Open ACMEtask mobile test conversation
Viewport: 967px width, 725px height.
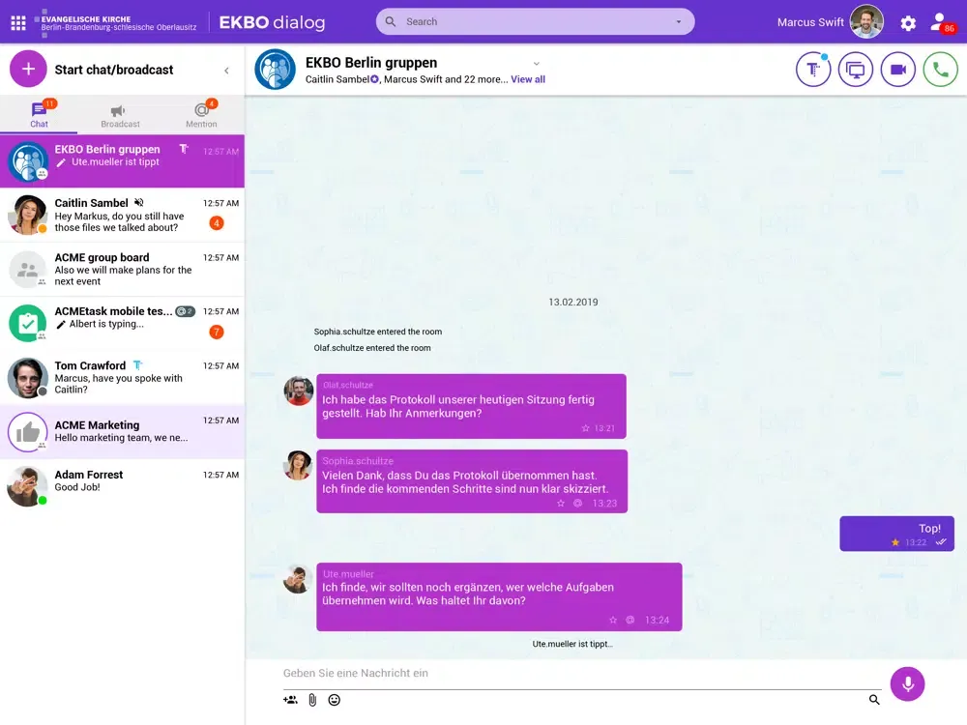pyautogui.click(x=122, y=323)
